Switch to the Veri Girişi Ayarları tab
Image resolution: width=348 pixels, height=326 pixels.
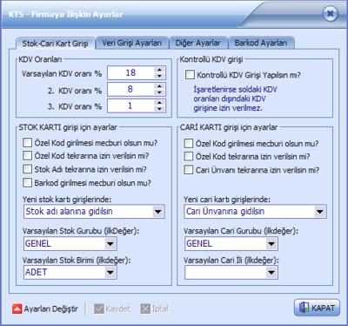[x=132, y=43]
